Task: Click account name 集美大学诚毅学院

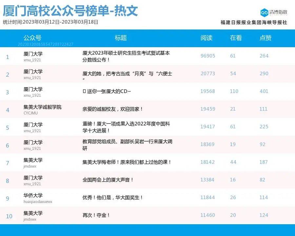Action: pos(43,107)
